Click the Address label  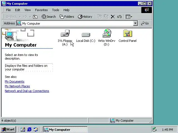point(9,23)
